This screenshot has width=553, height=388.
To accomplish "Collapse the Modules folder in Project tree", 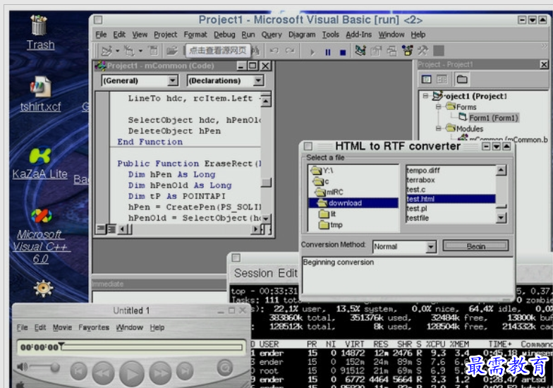I will [438, 128].
